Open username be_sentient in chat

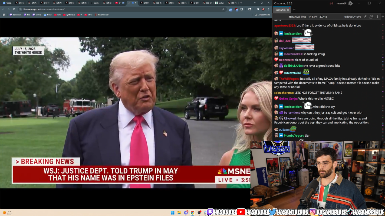click(292, 113)
